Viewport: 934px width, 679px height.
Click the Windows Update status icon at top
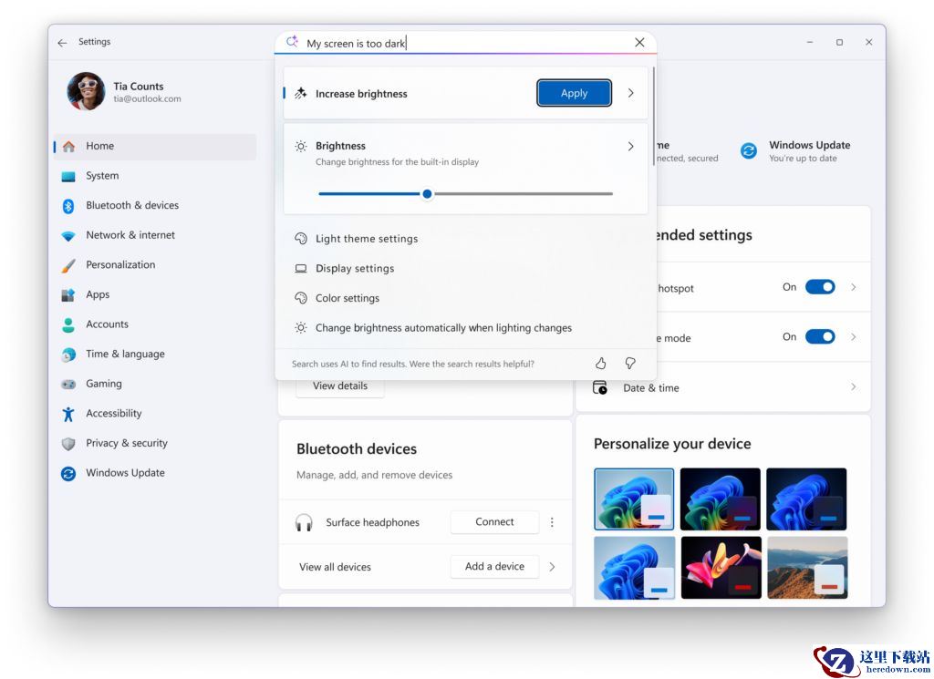point(749,151)
